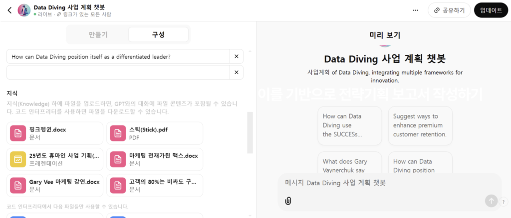
Task: Open the three-dot more options menu
Action: 415,10
